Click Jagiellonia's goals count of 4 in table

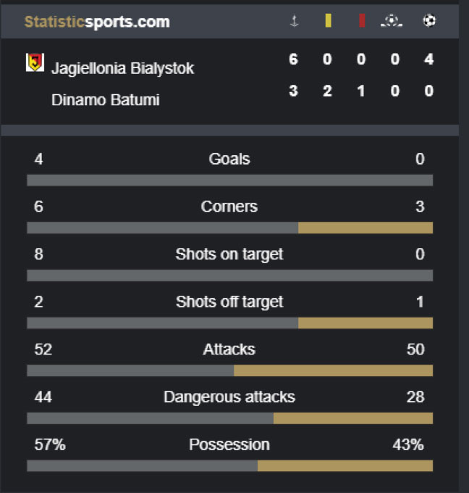(x=428, y=59)
